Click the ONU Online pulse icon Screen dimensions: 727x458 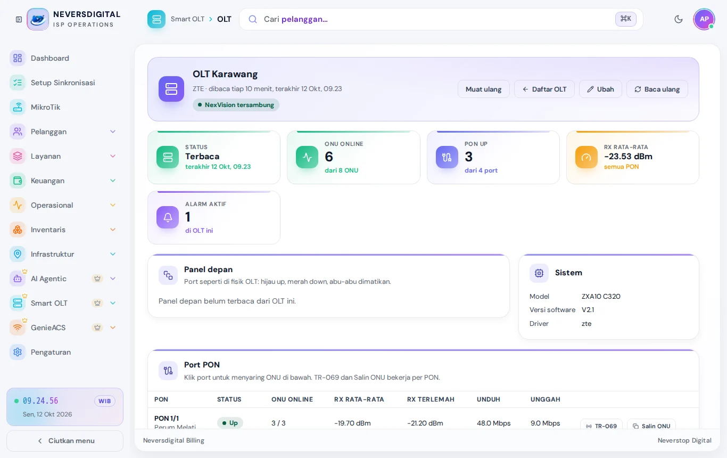(307, 157)
